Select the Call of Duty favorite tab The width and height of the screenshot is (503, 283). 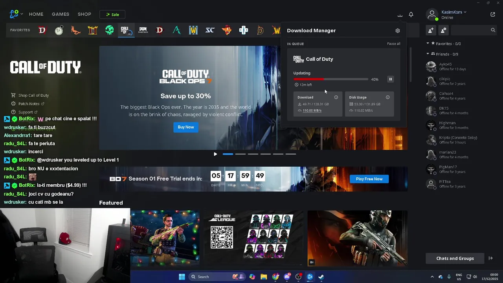coord(126,30)
